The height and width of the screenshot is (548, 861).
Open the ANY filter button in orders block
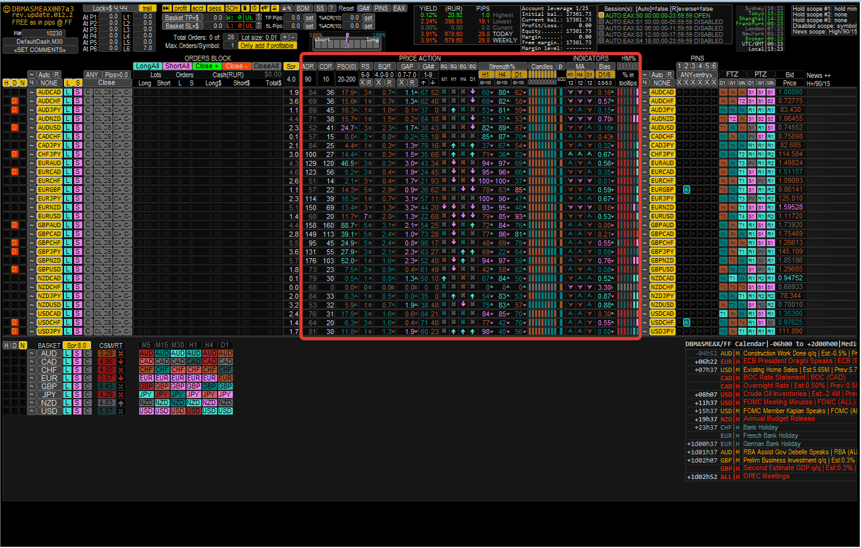[x=92, y=75]
